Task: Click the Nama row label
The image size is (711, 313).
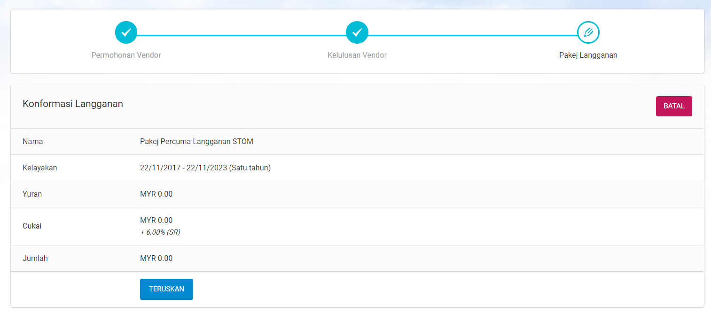Action: tap(33, 141)
